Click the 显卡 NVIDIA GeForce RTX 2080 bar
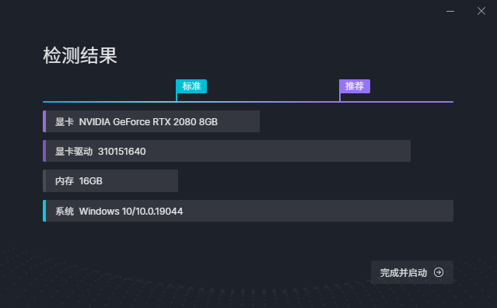The width and height of the screenshot is (497, 308). coord(151,121)
